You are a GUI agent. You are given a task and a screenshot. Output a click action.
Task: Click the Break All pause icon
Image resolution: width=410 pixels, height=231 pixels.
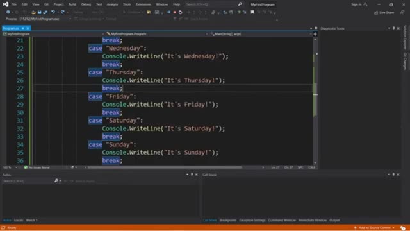tap(169, 12)
